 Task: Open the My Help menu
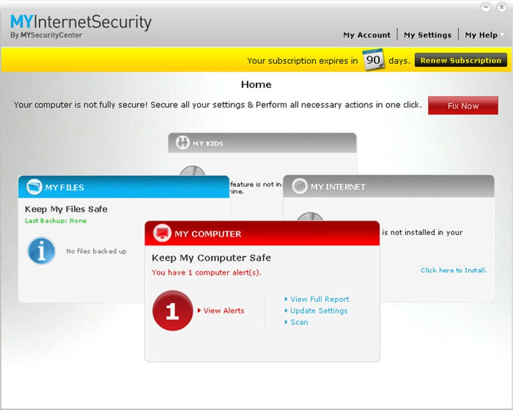tap(481, 35)
